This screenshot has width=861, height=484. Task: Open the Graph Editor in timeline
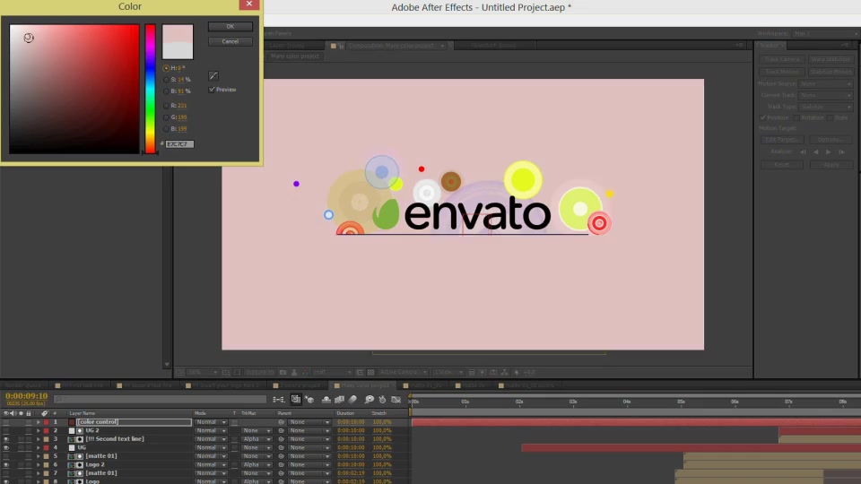[396, 400]
